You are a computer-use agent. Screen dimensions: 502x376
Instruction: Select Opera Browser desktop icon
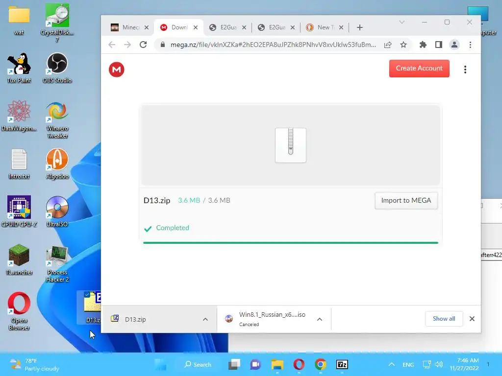pyautogui.click(x=19, y=311)
